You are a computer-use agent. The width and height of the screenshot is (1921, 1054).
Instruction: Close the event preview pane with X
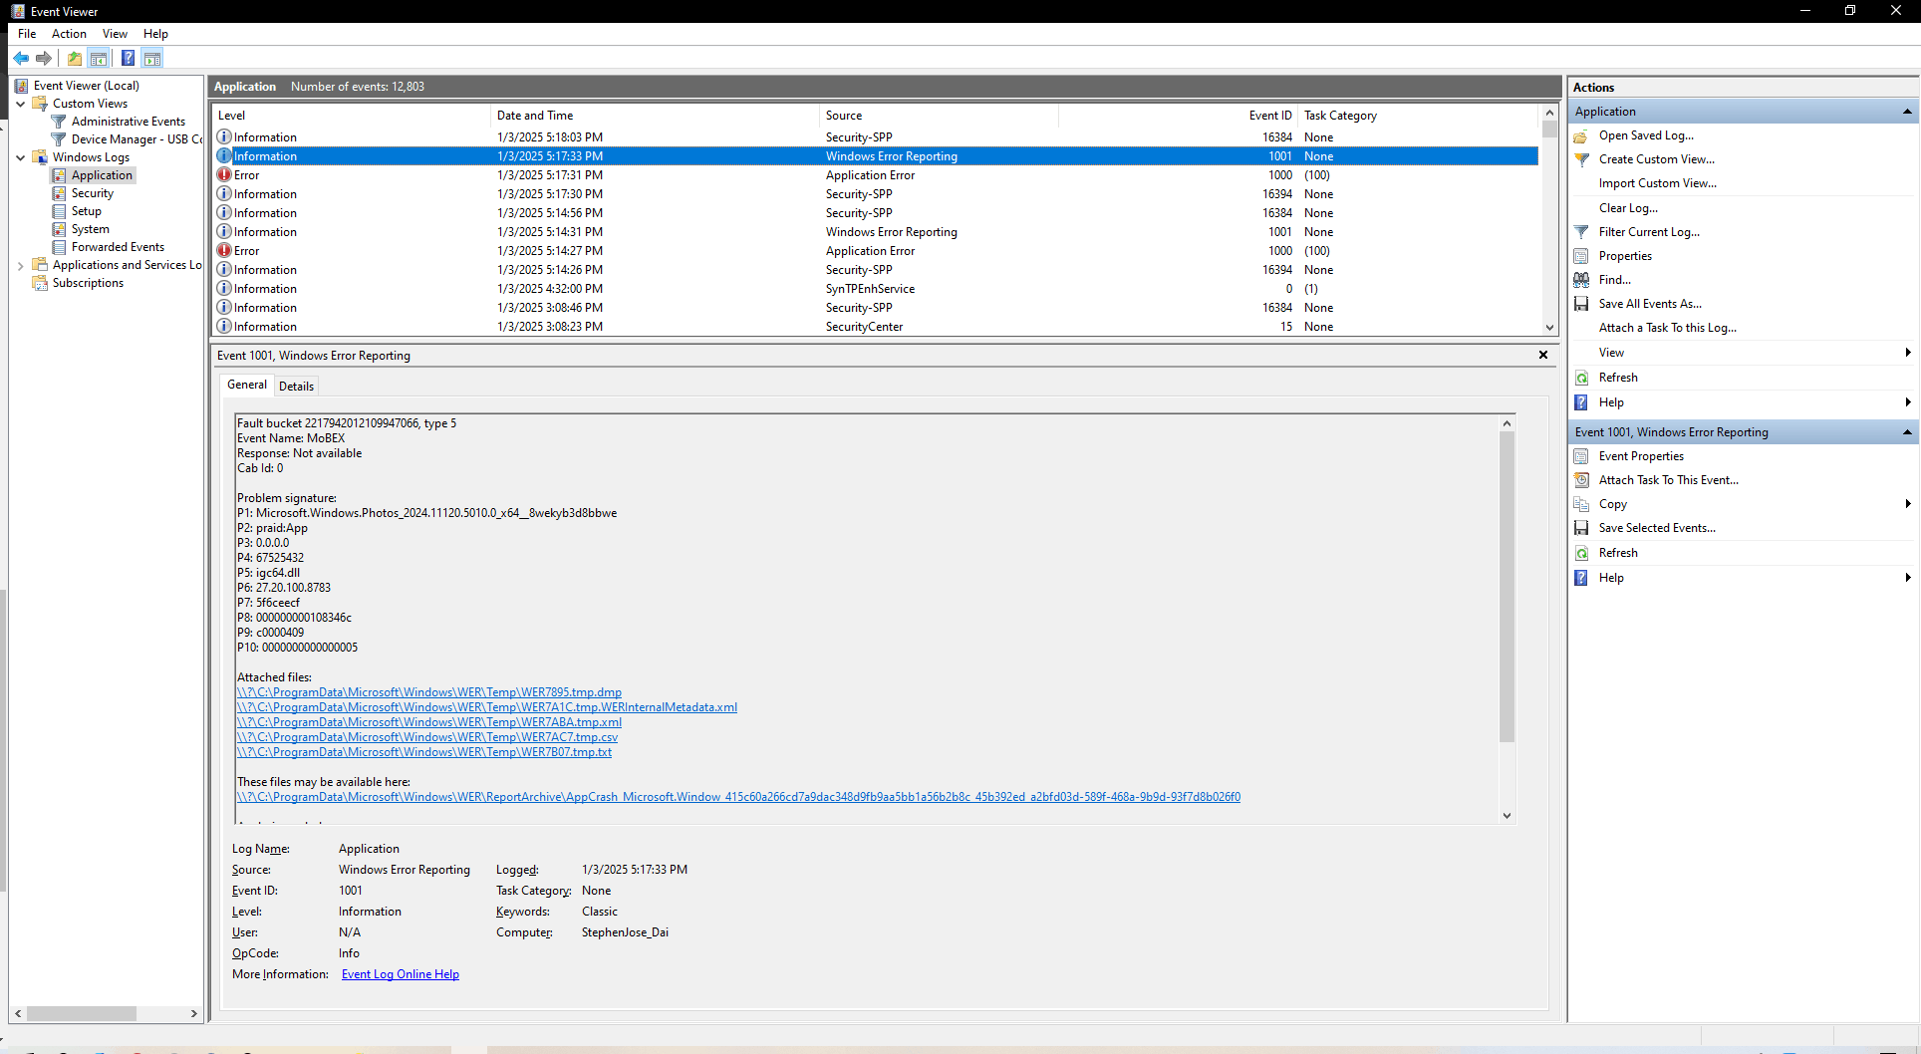[x=1543, y=356]
